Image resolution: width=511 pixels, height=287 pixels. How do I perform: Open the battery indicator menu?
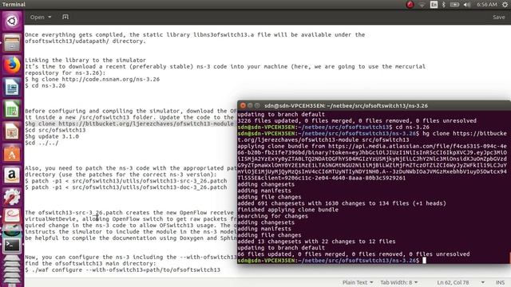[454, 5]
